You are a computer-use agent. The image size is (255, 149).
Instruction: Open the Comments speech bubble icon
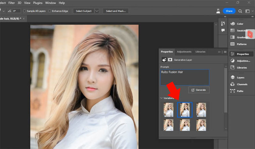(x=223, y=30)
